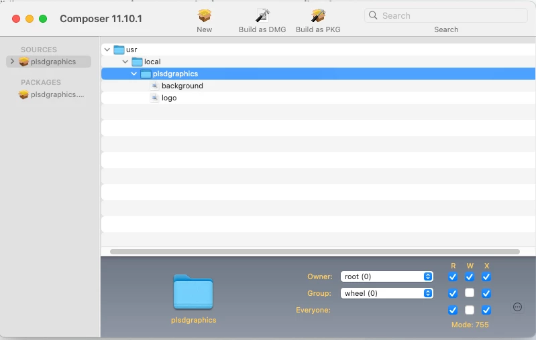The width and height of the screenshot is (536, 340).
Task: Select the logo file row
Action: (x=318, y=98)
